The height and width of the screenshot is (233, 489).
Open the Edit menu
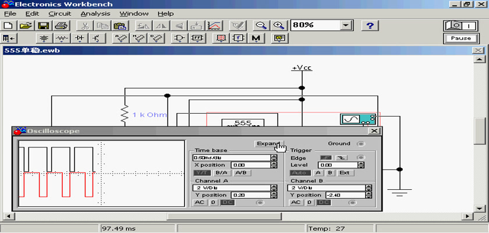[x=33, y=14]
